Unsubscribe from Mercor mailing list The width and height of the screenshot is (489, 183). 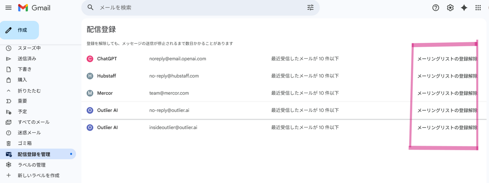click(447, 93)
